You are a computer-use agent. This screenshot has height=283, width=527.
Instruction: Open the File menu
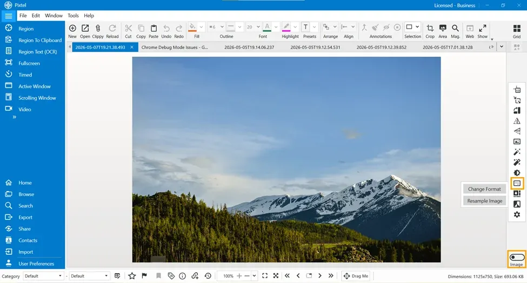pyautogui.click(x=23, y=16)
